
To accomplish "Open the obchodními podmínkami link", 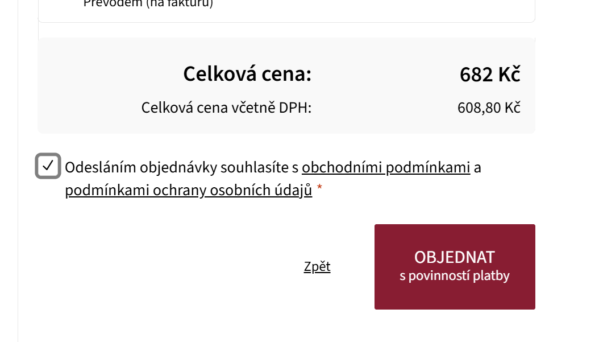I will tap(386, 167).
